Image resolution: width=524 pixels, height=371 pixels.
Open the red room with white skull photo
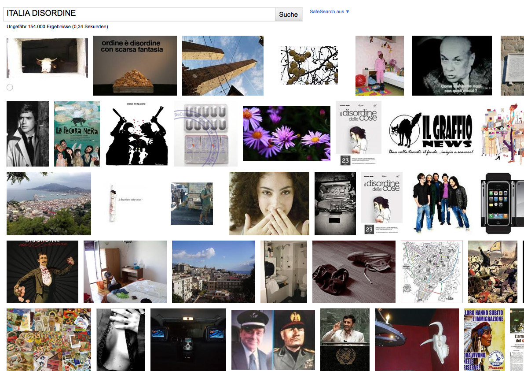417,340
